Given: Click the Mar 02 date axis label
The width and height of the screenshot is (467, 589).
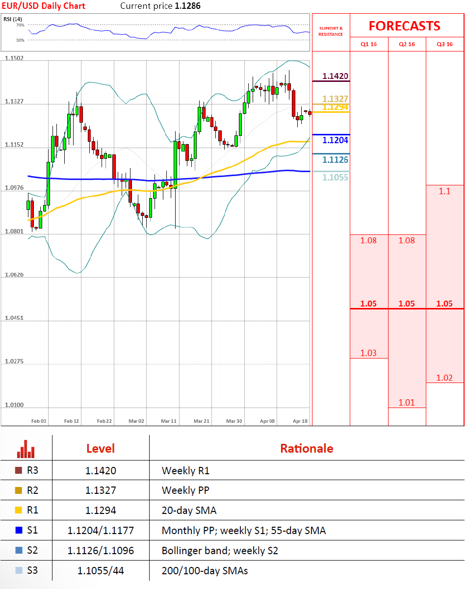Looking at the screenshot, I should 136,421.
